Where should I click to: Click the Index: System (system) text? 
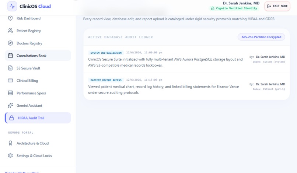pos(269,62)
